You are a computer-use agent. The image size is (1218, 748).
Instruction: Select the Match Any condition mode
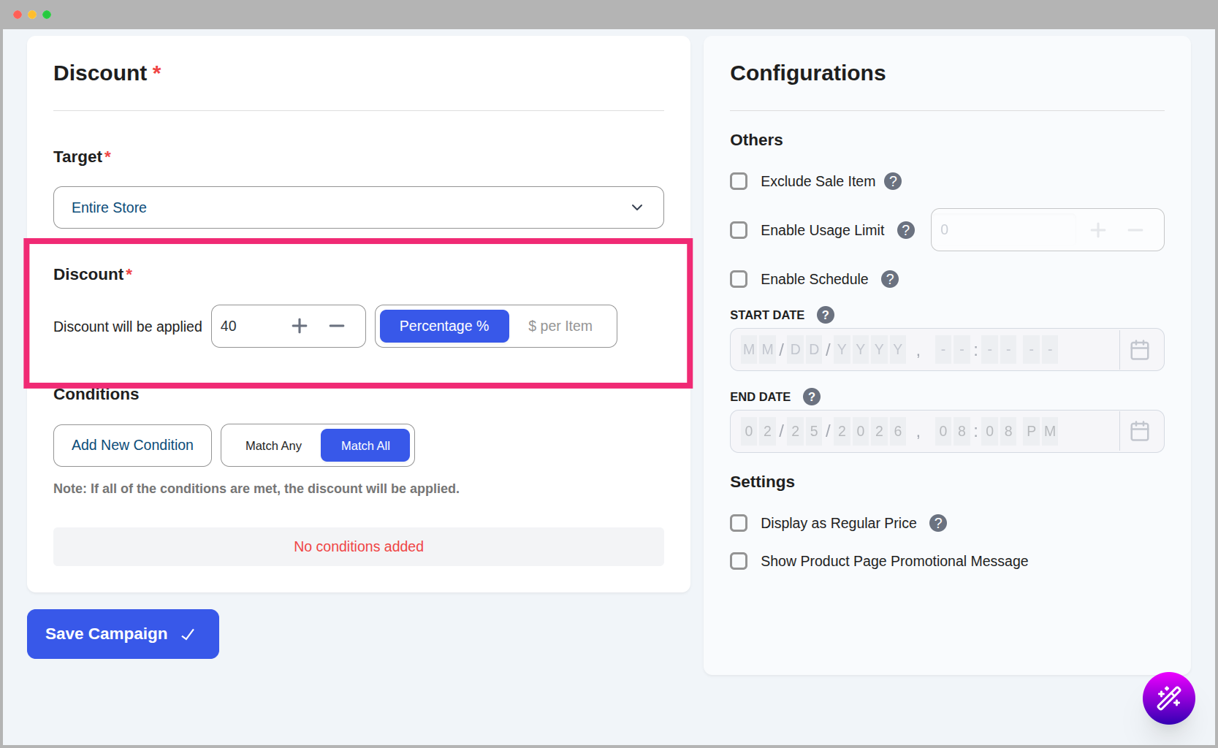tap(273, 446)
